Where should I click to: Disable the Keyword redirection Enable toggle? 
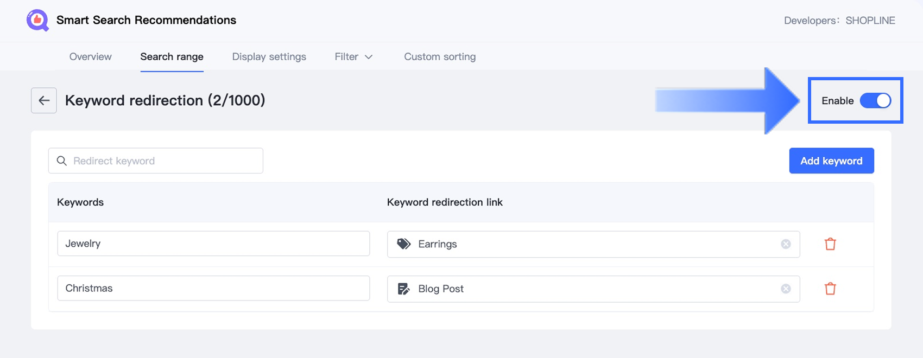point(875,100)
